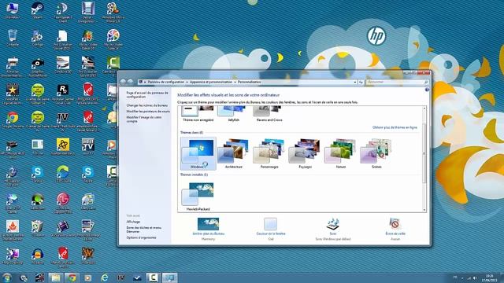Screen dimensions: 504x283
Task: Select the TeamSpeak 3 Client shortcut
Action: pyautogui.click(x=63, y=13)
